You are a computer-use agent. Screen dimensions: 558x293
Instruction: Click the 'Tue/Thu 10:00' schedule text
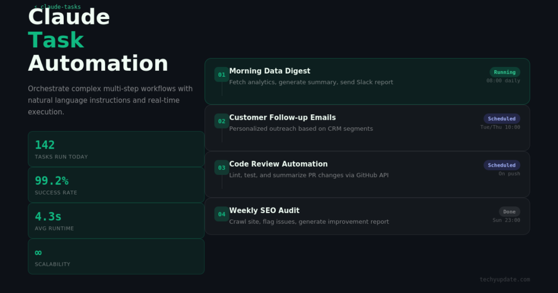(500, 127)
